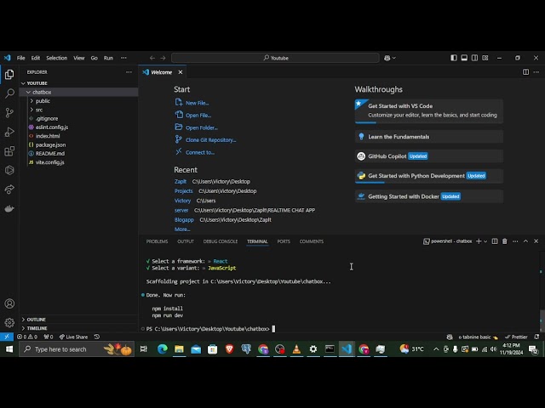Image resolution: width=545 pixels, height=408 pixels.
Task: Click Clone Git Repository link
Action: point(210,139)
